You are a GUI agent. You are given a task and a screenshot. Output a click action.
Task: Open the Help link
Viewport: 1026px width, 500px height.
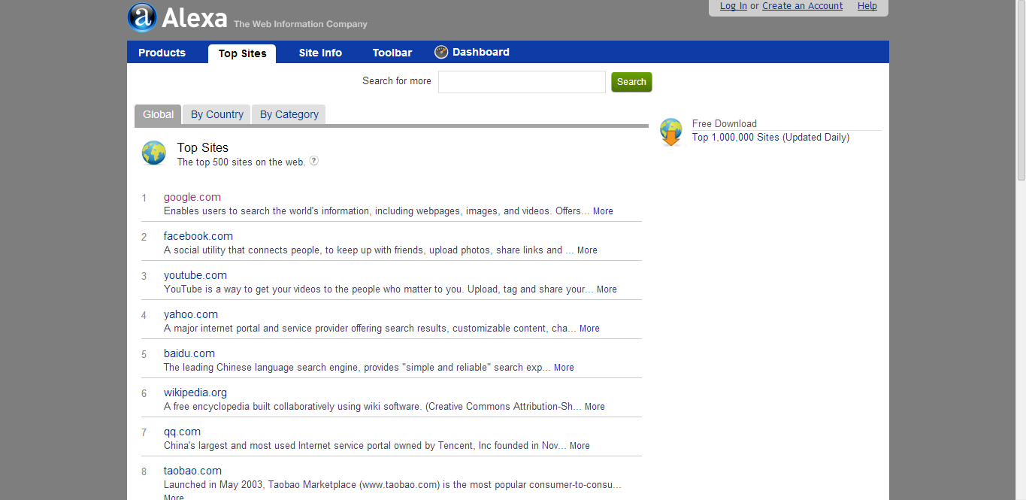click(x=867, y=6)
